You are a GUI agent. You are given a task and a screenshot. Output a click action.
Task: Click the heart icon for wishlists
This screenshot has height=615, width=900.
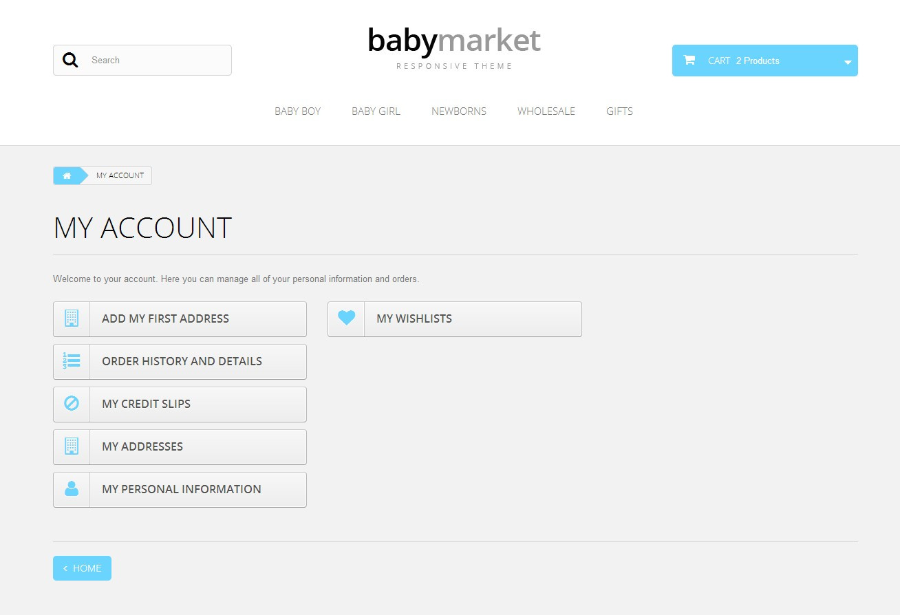pyautogui.click(x=346, y=319)
